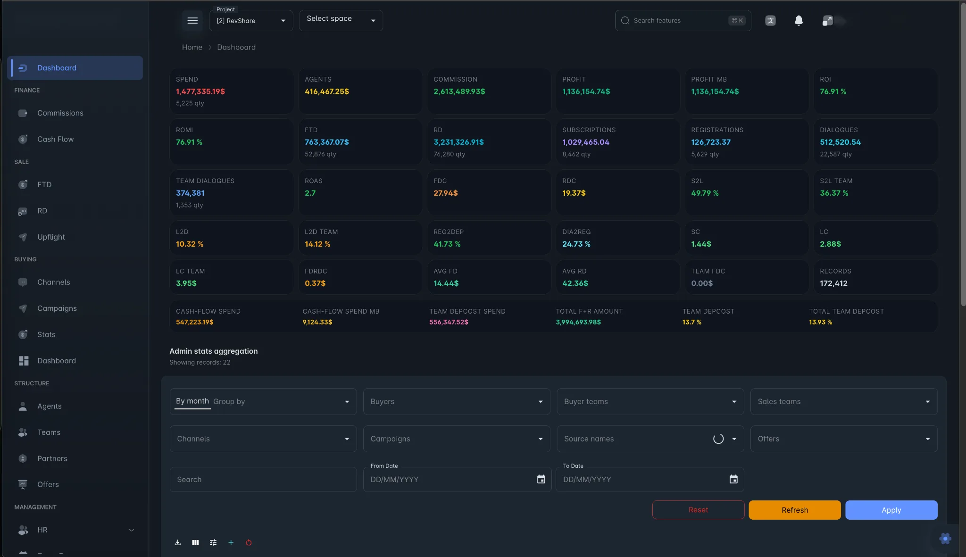966x557 pixels.
Task: Open the columns view icon in table toolbar
Action: (x=195, y=542)
